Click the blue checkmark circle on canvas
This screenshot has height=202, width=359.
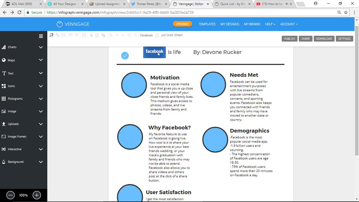tap(125, 56)
